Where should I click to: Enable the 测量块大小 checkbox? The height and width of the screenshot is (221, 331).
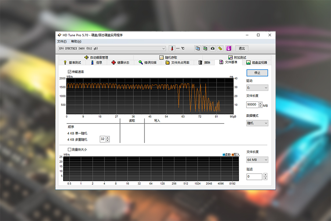(x=70, y=150)
